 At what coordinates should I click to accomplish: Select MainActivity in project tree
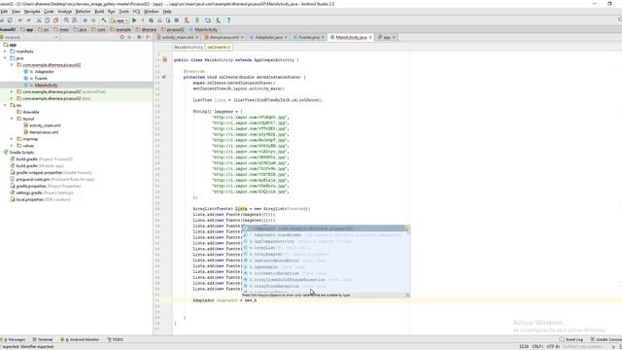tap(46, 85)
